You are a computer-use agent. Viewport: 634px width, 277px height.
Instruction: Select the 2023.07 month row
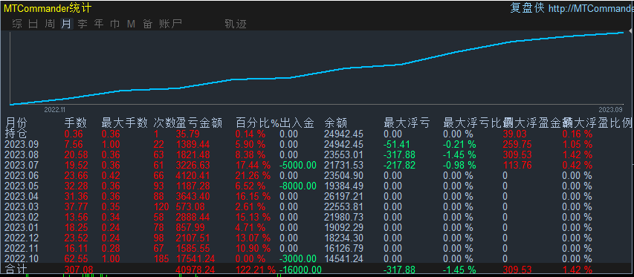(317, 165)
